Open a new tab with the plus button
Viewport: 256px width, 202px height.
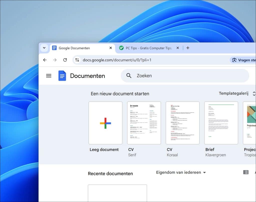coord(188,48)
